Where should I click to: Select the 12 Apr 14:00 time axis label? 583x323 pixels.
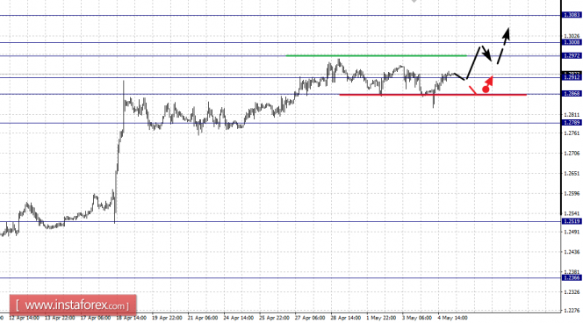25,318
